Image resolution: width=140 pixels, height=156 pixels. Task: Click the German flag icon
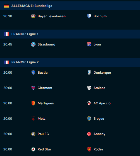(7, 6)
